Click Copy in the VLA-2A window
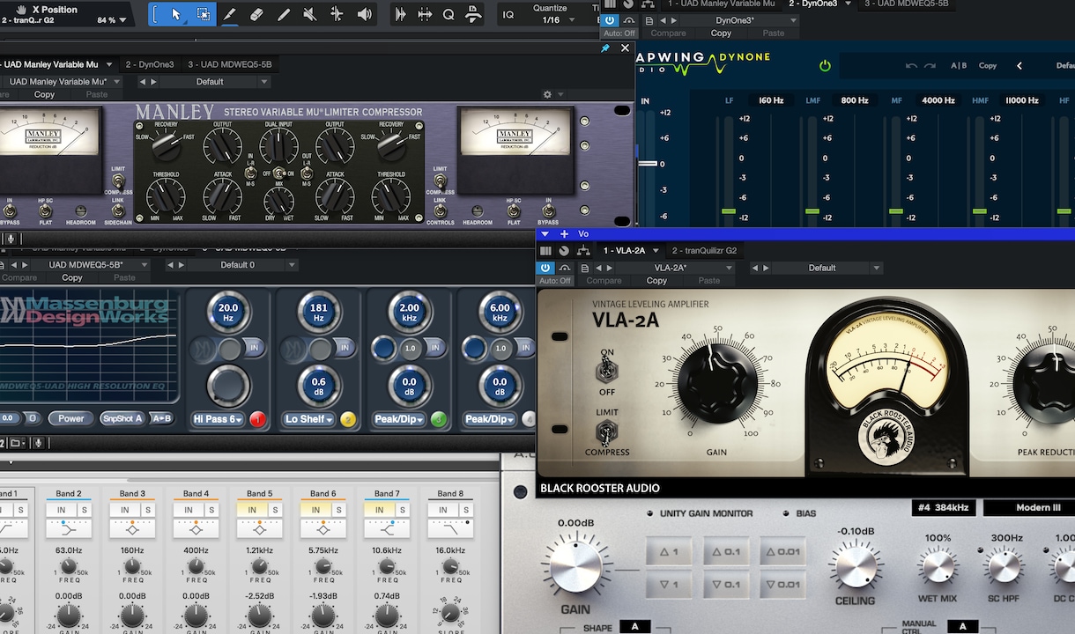 [656, 281]
